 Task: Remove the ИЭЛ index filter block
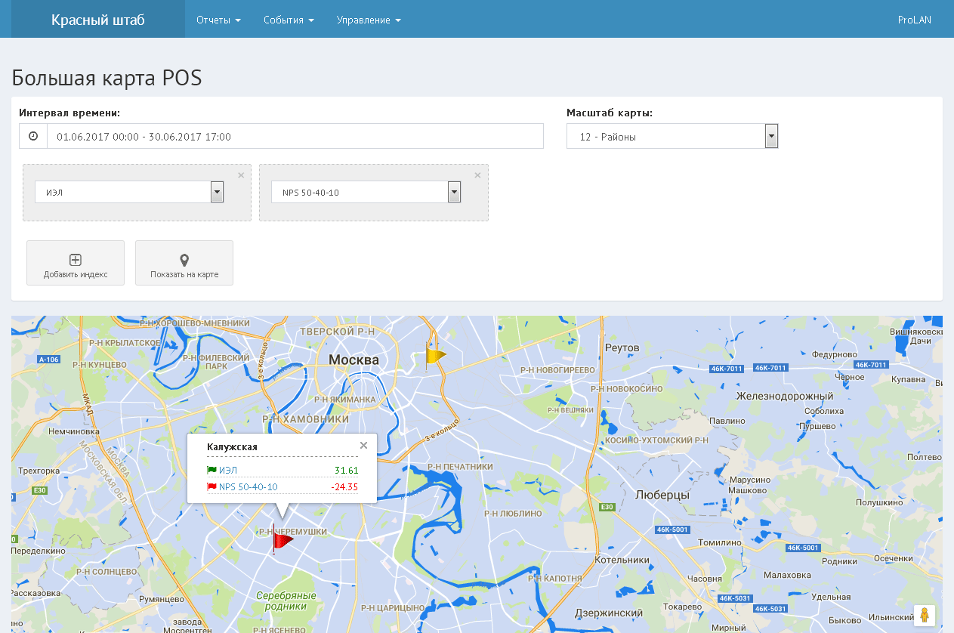pos(241,174)
